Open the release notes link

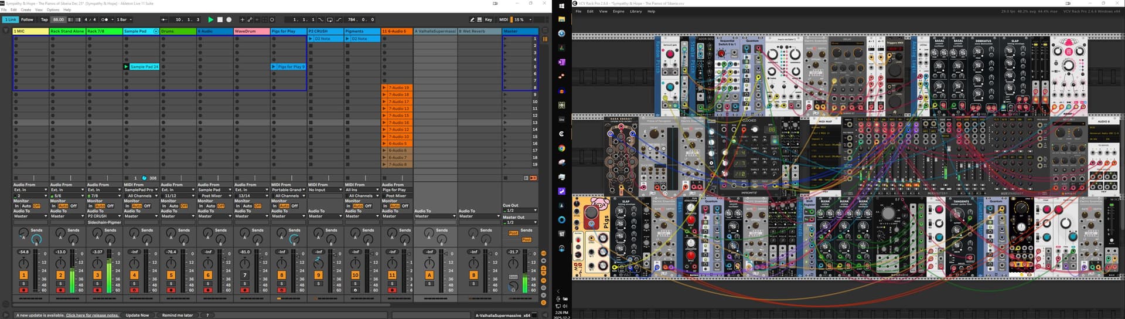coord(92,315)
